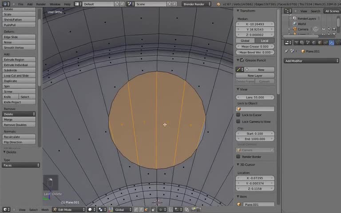
Task: Toggle limit selection to visible
Action: 153,209
